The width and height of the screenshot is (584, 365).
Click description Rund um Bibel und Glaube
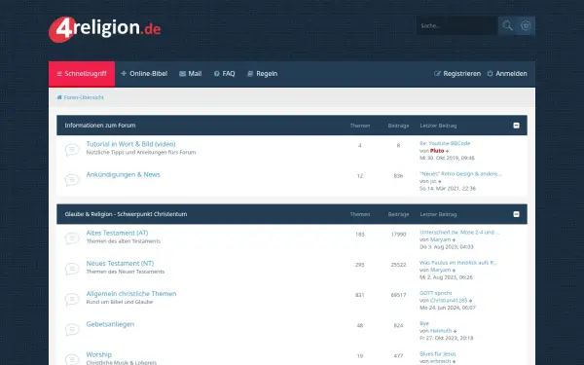tap(120, 302)
